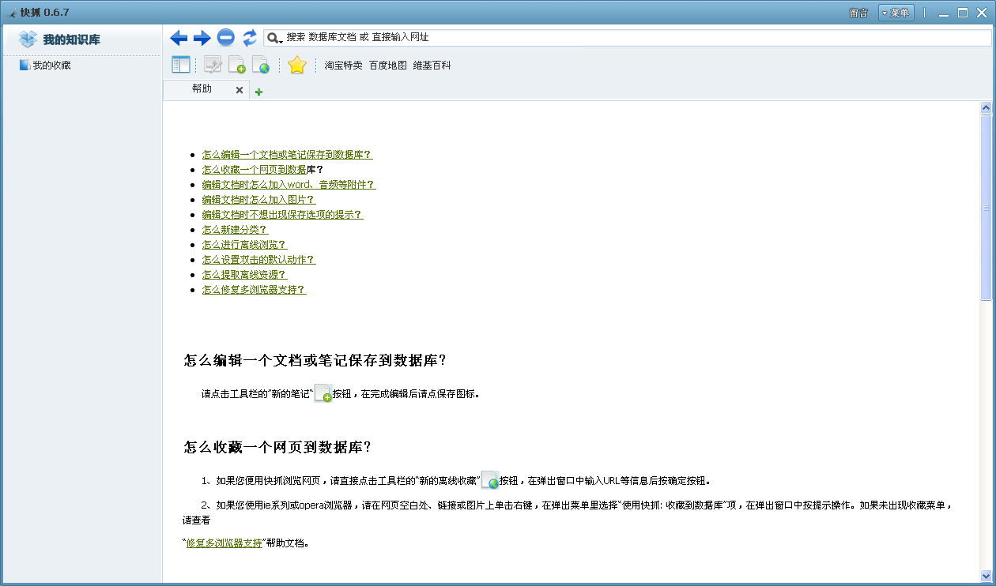Click the grayed edit document icon
Viewport: 996px width, 586px height.
pyautogui.click(x=213, y=65)
